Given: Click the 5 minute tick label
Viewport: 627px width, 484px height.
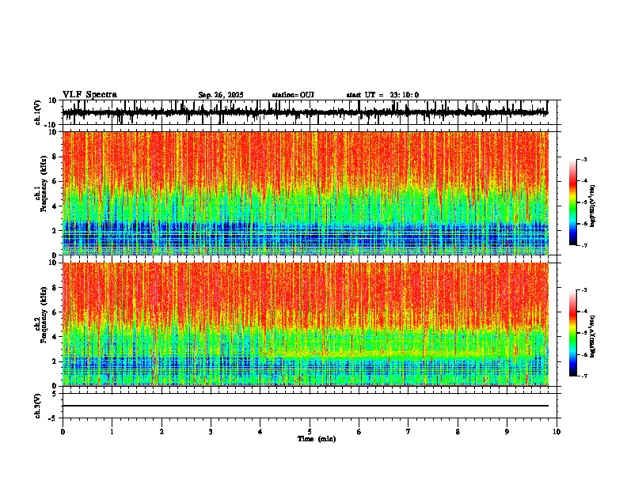Looking at the screenshot, I should pos(310,432).
